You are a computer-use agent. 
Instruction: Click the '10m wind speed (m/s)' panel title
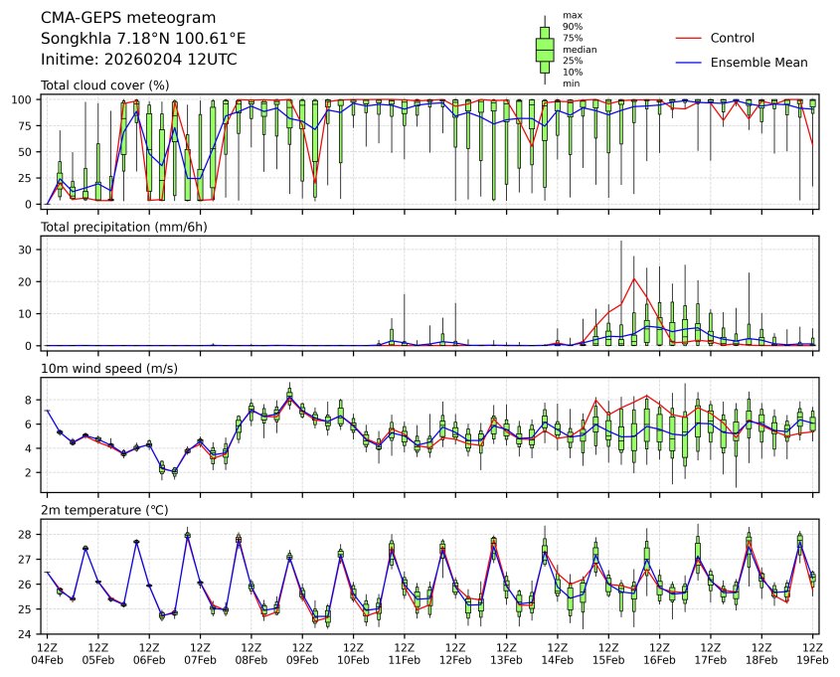click(109, 369)
